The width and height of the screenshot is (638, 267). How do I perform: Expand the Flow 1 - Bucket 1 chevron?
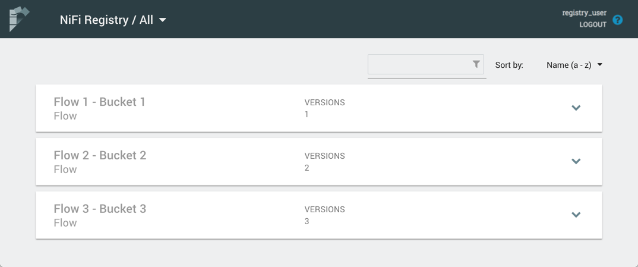tap(576, 108)
